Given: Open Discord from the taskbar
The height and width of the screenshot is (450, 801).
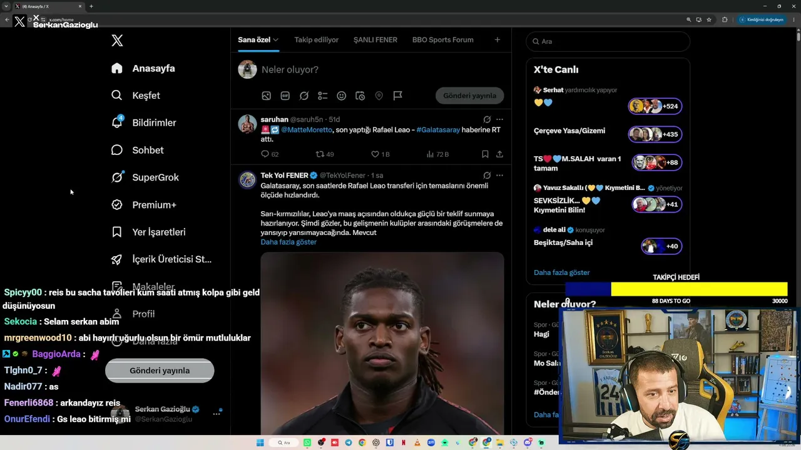Looking at the screenshot, I should pos(528,442).
